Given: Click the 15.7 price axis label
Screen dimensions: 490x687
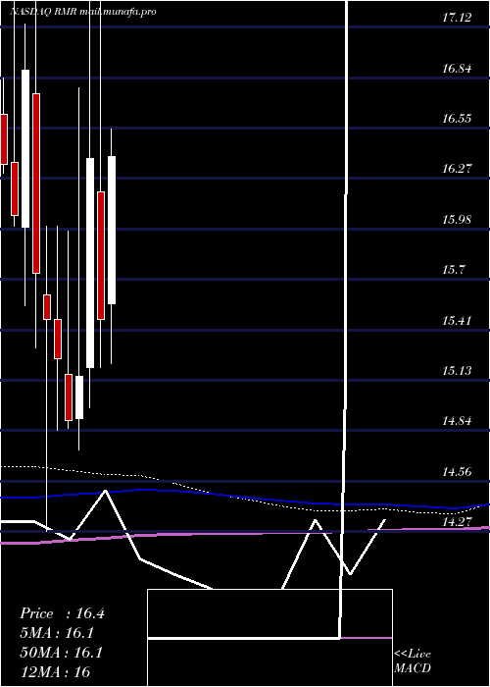Looking at the screenshot, I should click(453, 270).
